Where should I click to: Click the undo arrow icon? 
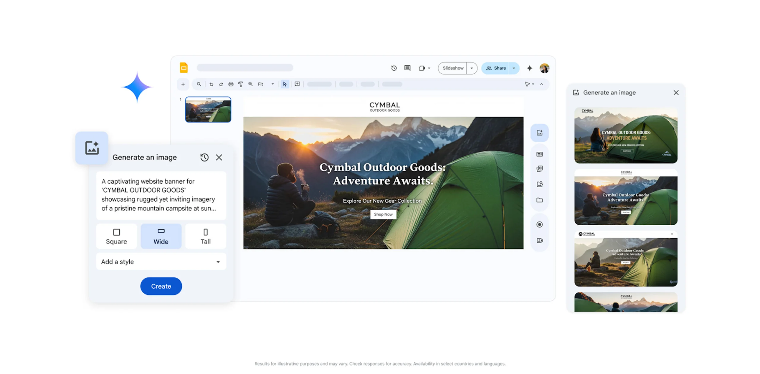211,84
